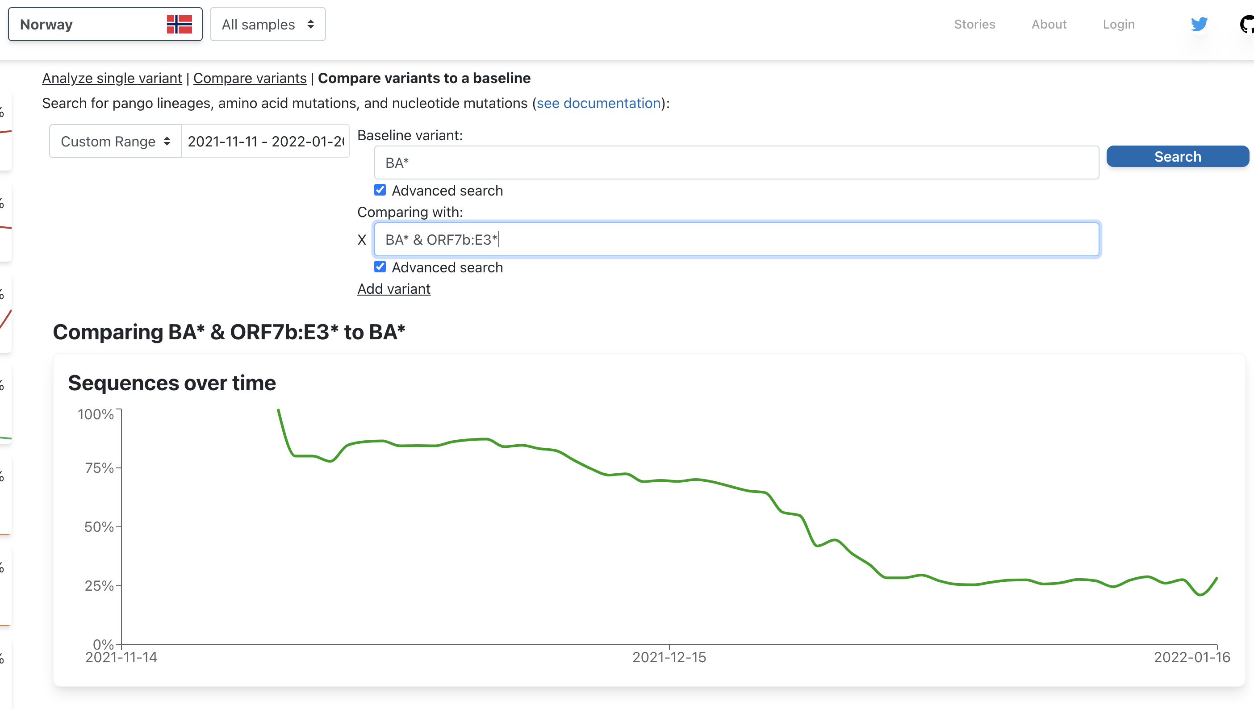
Task: Click the Norway flag icon
Action: point(179,24)
